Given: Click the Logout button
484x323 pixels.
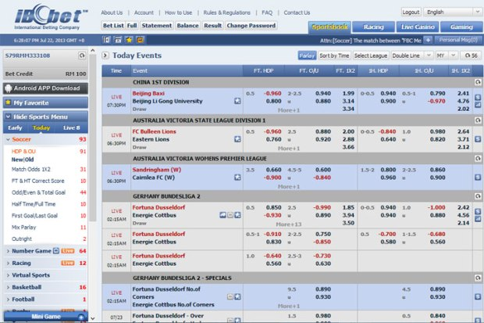Looking at the screenshot, I should pyautogui.click(x=411, y=12).
